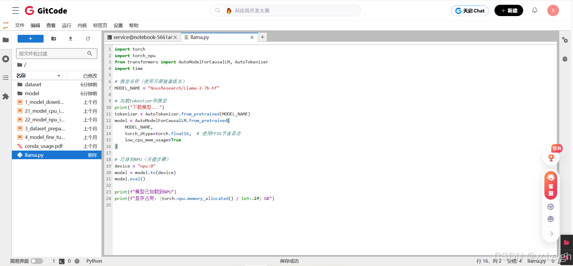
Task: Close the llama.py tab
Action: [252, 37]
